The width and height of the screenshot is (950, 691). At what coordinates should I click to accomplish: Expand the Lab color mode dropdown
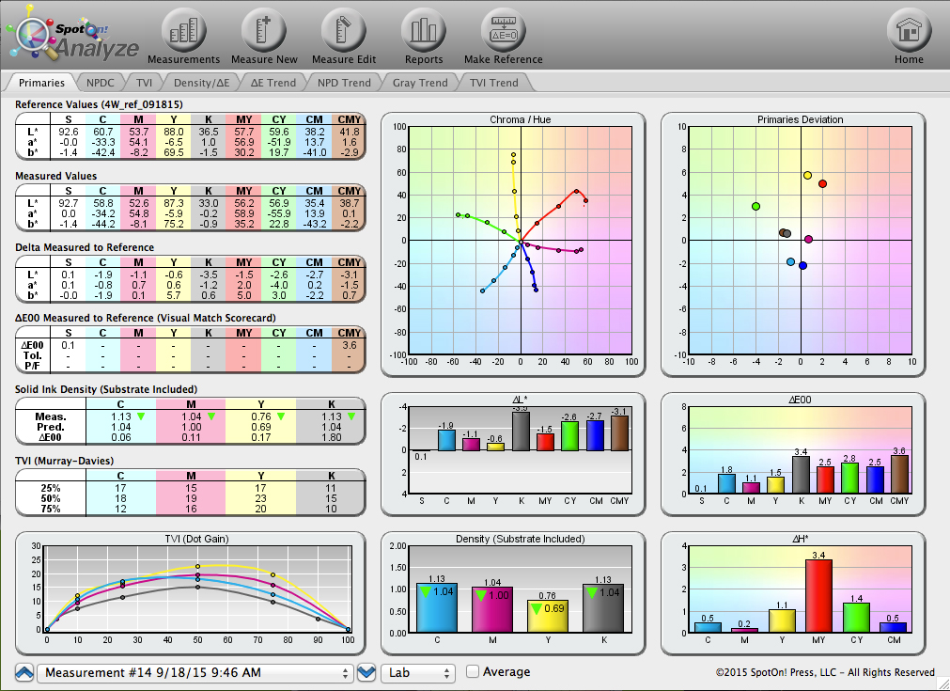(x=417, y=673)
